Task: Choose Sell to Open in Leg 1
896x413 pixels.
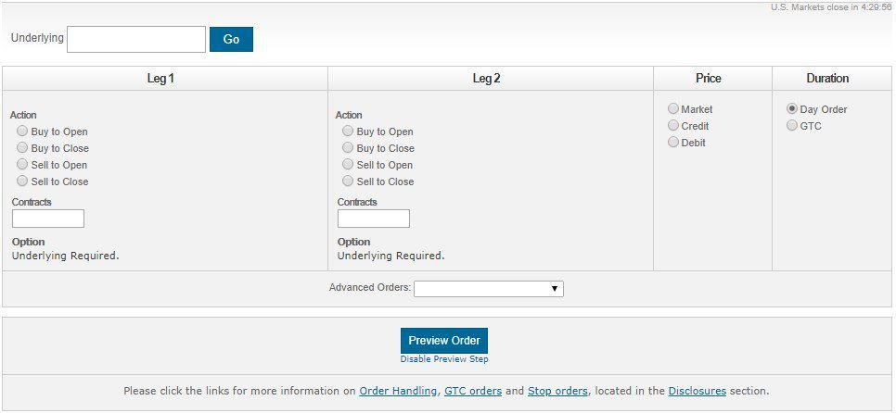Action: 22,164
